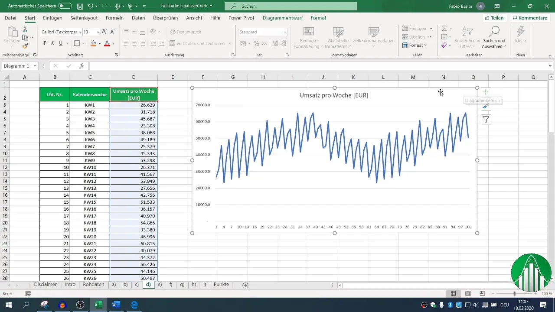
Task: Expand the Name Box dropdown arrow
Action: tap(35, 66)
